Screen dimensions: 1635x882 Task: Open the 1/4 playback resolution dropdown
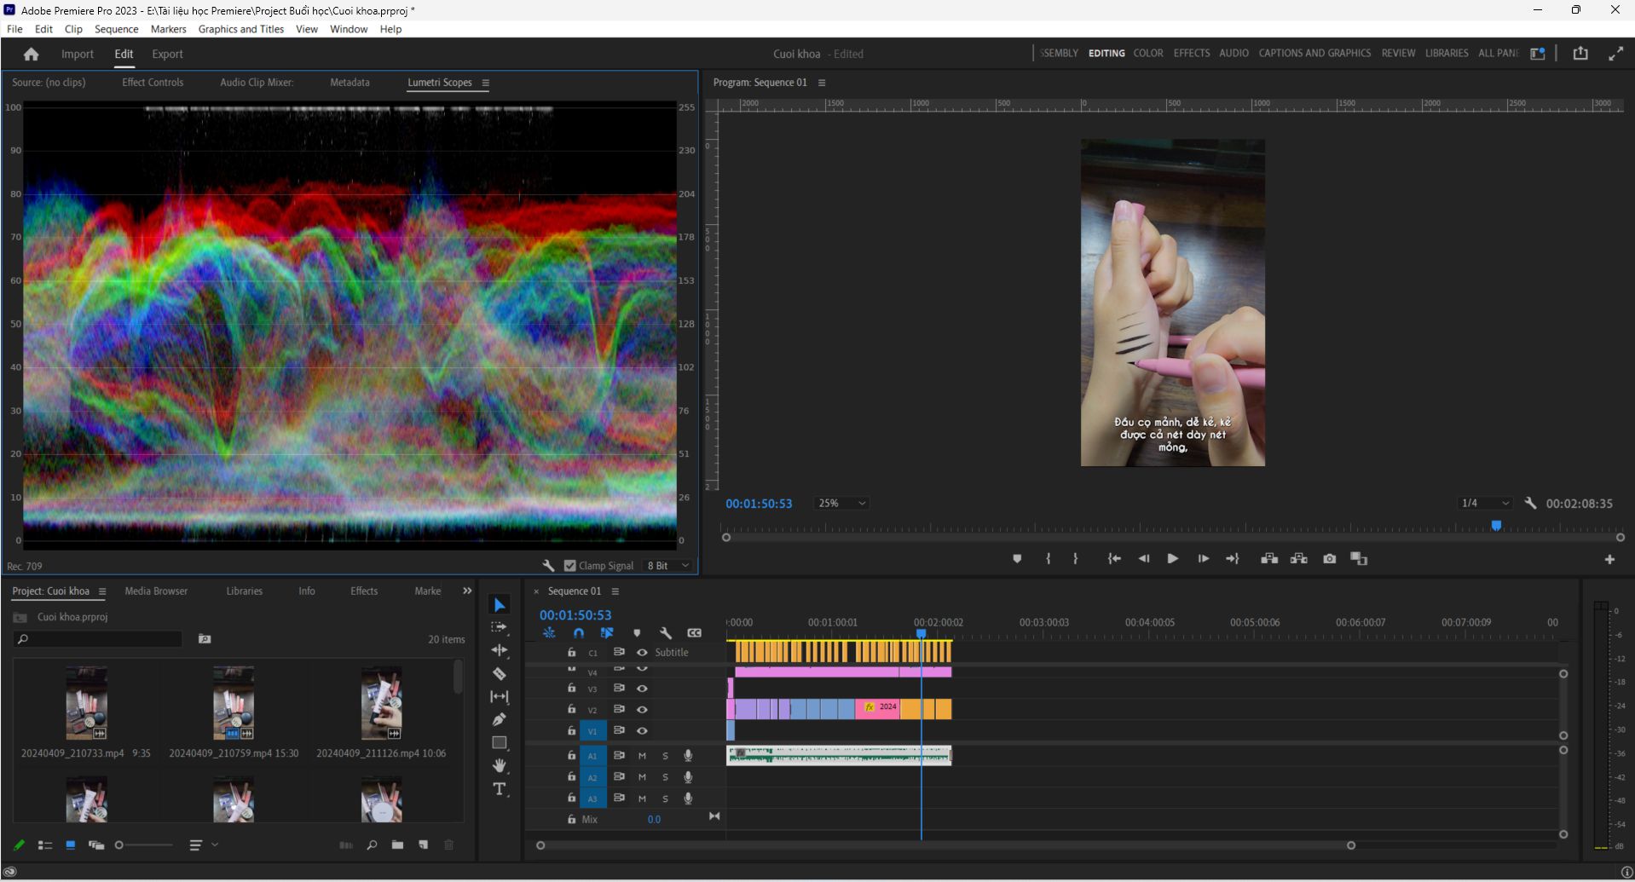click(x=1485, y=504)
